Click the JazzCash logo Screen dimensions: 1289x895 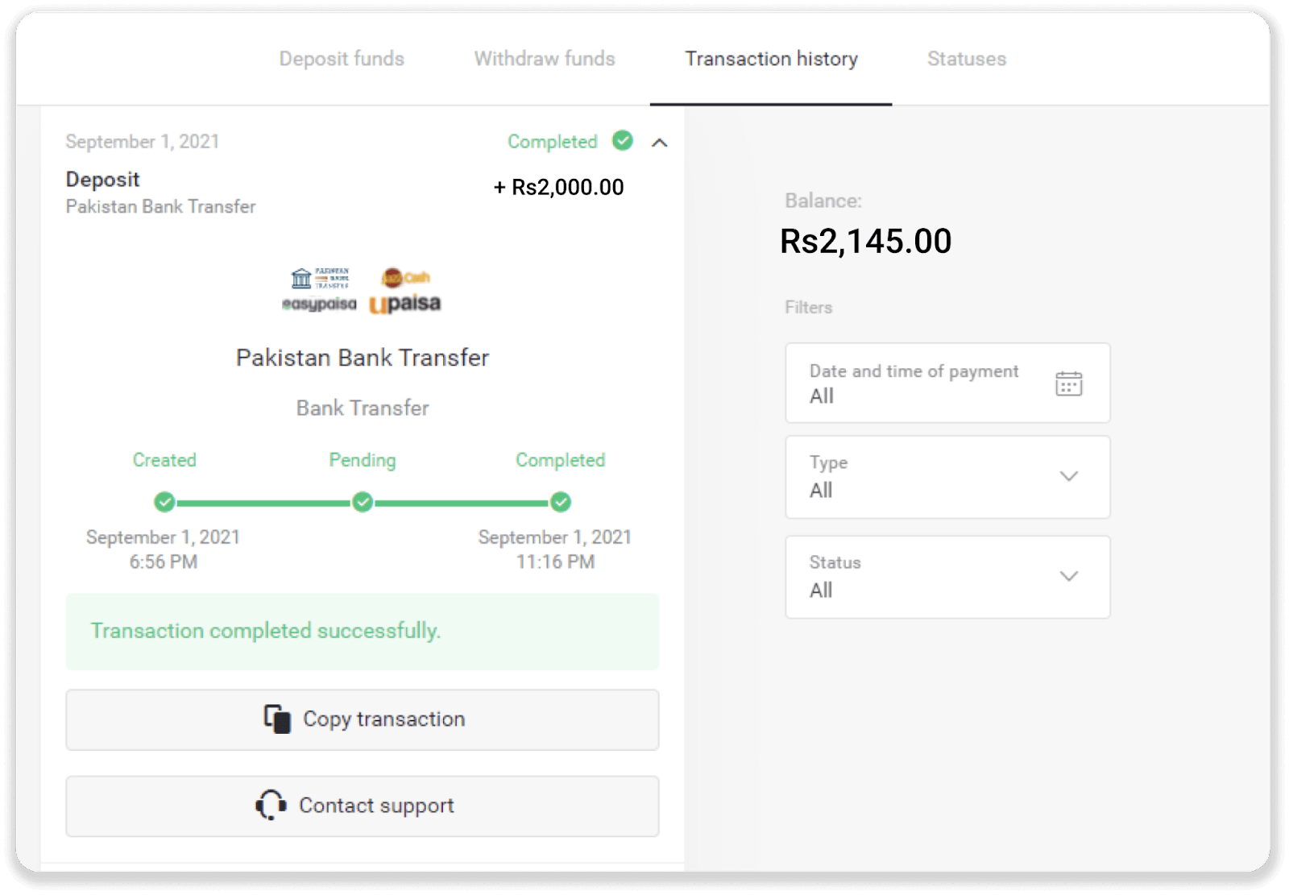(x=405, y=278)
